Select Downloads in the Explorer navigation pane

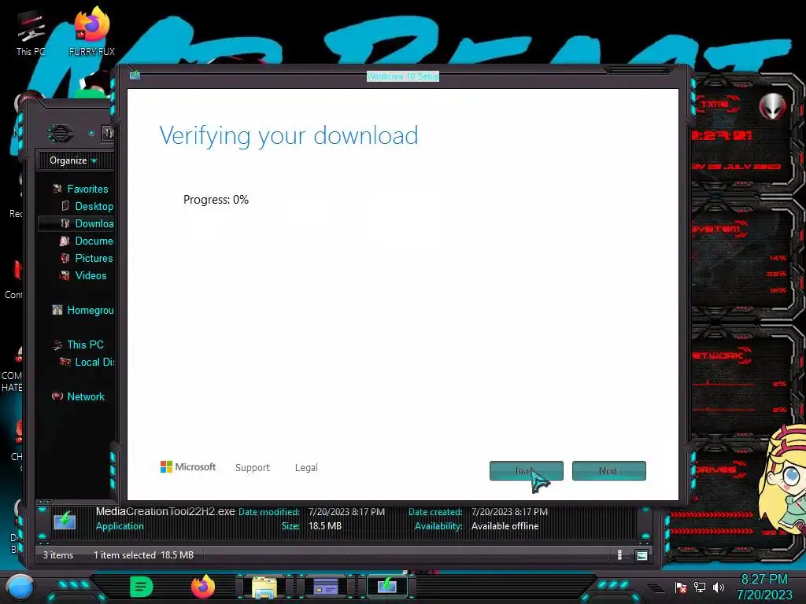pyautogui.click(x=94, y=223)
